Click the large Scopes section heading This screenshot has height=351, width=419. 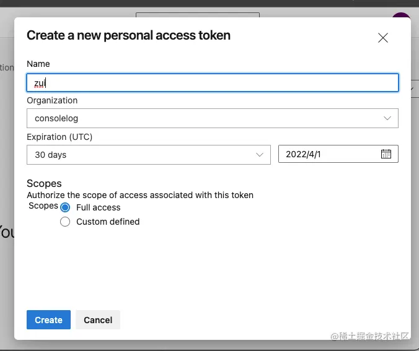click(x=44, y=184)
